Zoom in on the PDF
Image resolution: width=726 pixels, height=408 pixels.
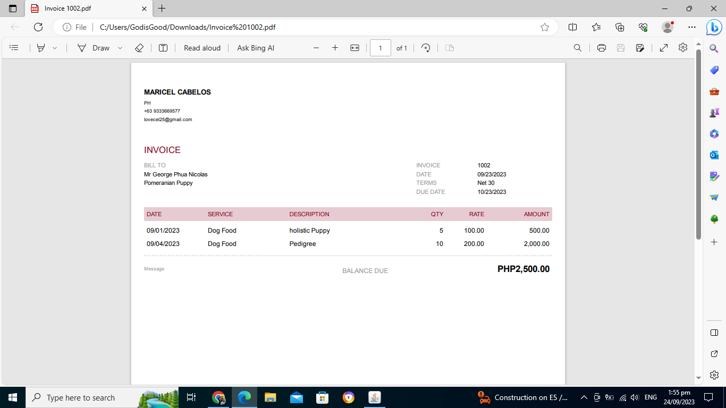click(x=335, y=48)
